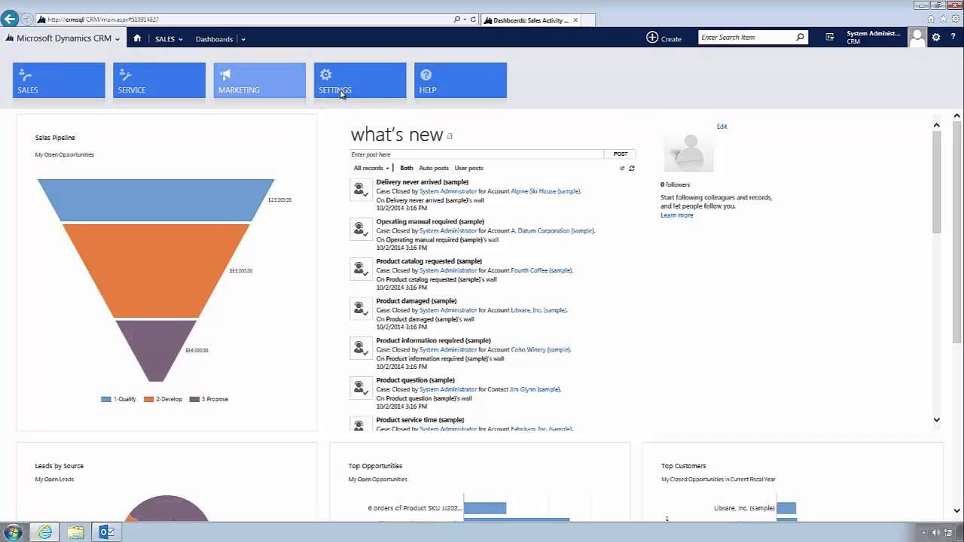Screen dimensions: 964x542
Task: Open the question mark help icon in header
Action: pos(953,37)
